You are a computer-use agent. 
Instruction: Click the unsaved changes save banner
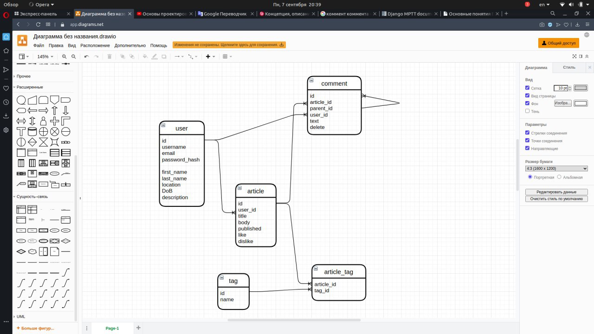click(x=229, y=45)
